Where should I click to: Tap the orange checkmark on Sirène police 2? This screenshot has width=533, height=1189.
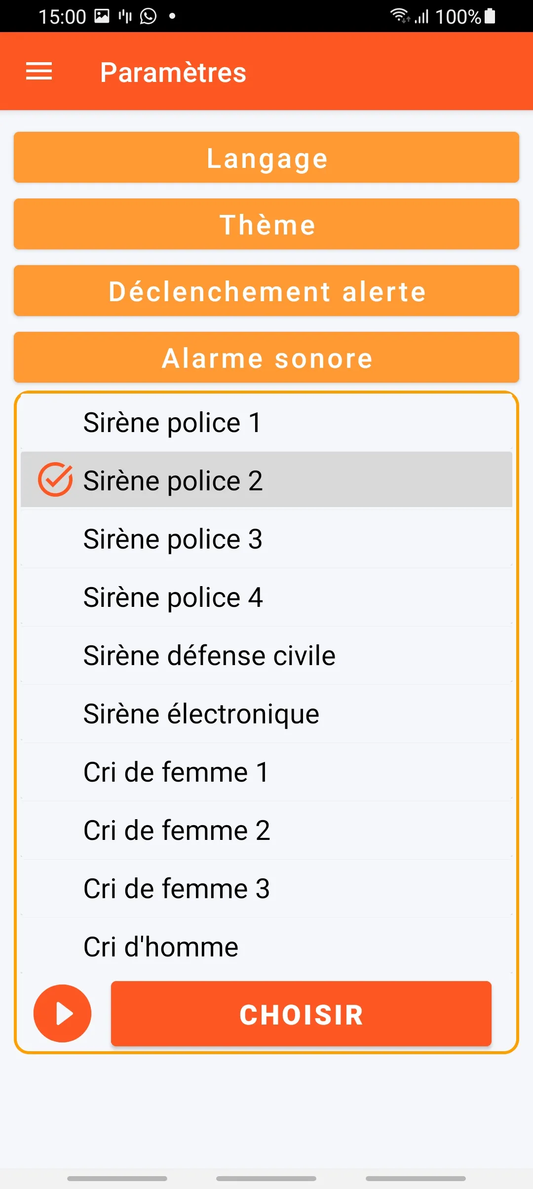pyautogui.click(x=55, y=480)
